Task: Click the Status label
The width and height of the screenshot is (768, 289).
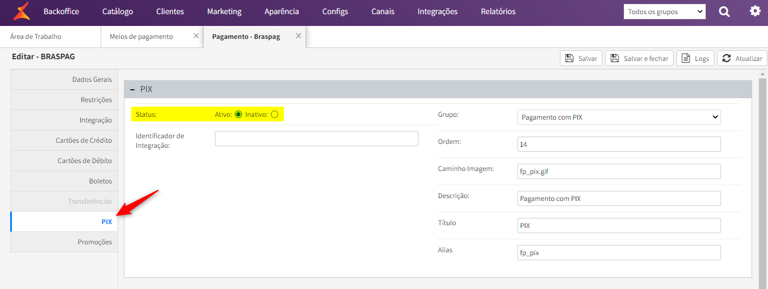Action: tap(146, 115)
